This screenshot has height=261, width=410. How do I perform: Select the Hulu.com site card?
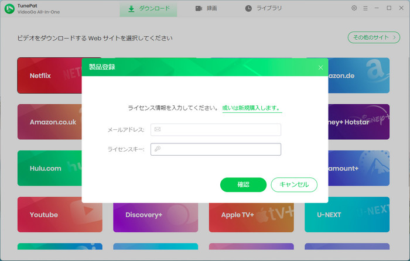coord(49,169)
